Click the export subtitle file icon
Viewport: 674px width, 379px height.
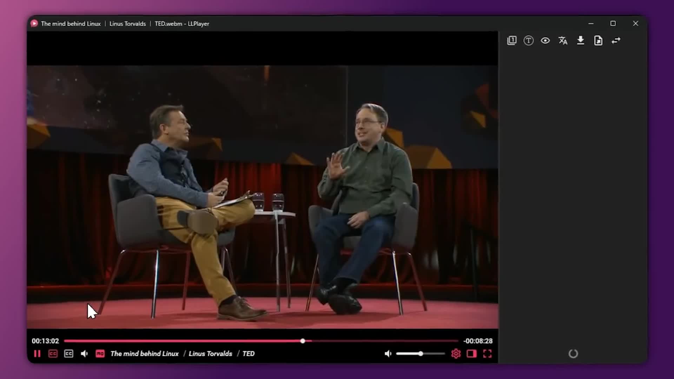point(598,40)
